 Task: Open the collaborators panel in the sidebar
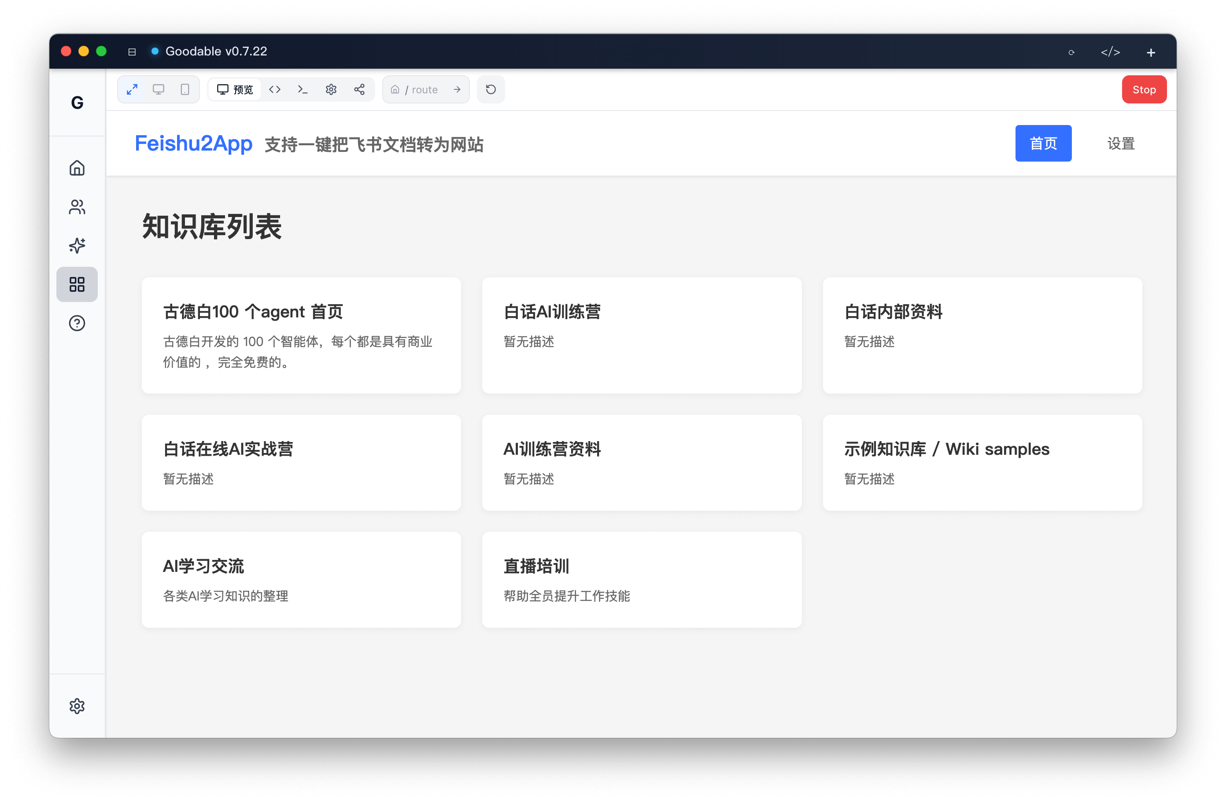[x=77, y=206]
